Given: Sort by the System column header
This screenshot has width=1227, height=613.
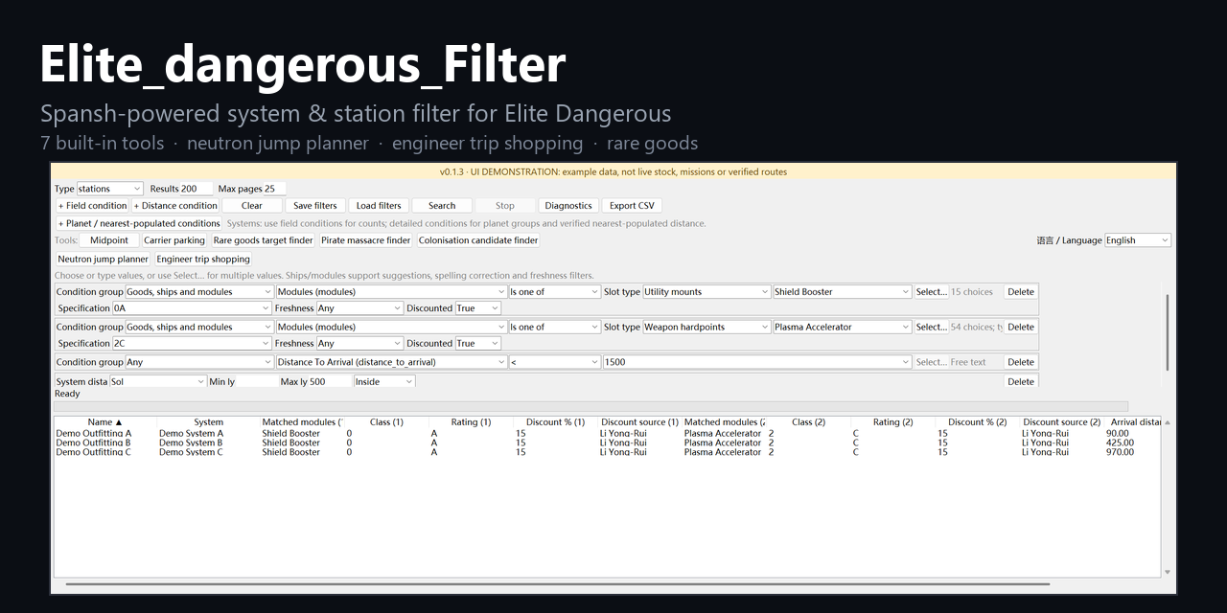Looking at the screenshot, I should (208, 421).
